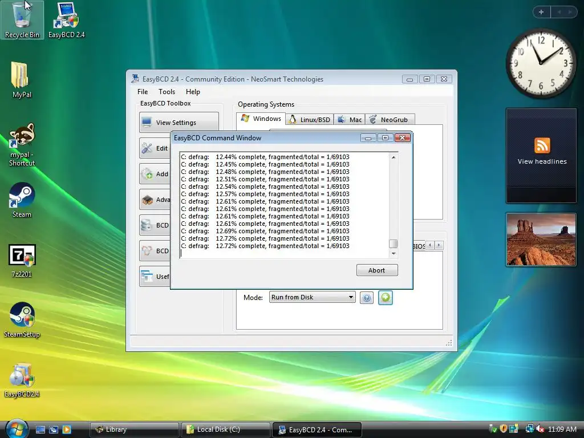Click the 11:09 AM taskbar clock

tap(562, 429)
